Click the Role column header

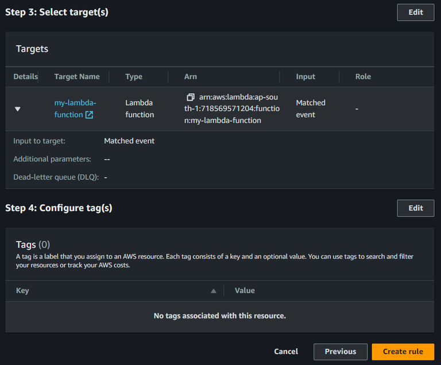[363, 76]
